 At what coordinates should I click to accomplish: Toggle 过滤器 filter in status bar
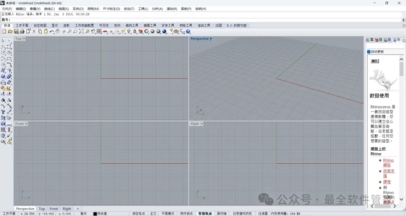pos(263,214)
